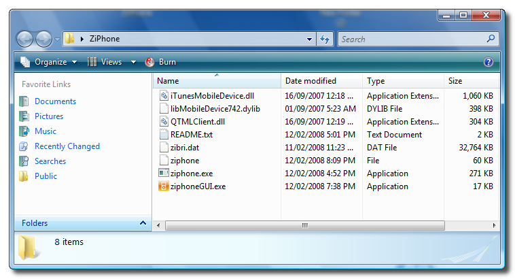
Task: Select the ziphone.exe file icon
Action: pyautogui.click(x=163, y=174)
